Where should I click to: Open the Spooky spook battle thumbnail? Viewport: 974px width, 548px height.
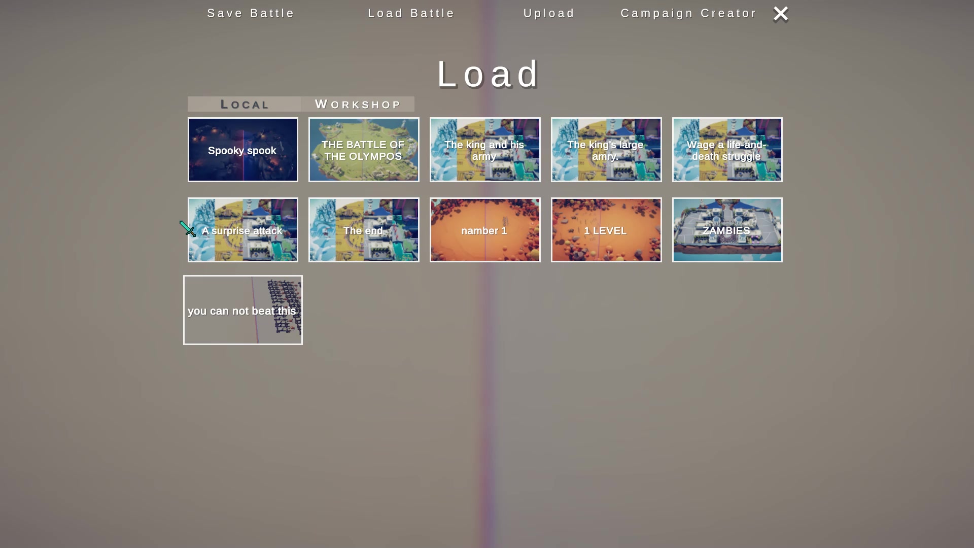[x=242, y=150]
